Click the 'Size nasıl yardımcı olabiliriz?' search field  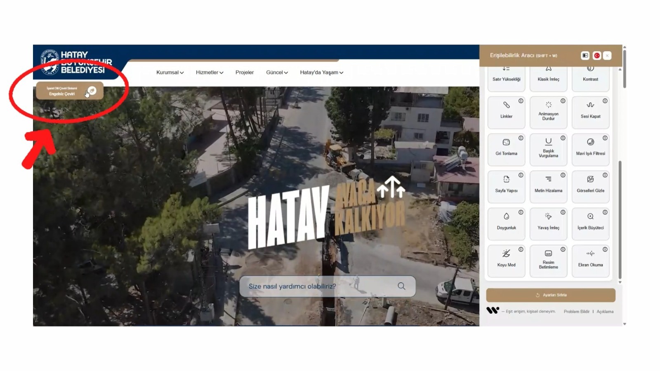click(318, 286)
